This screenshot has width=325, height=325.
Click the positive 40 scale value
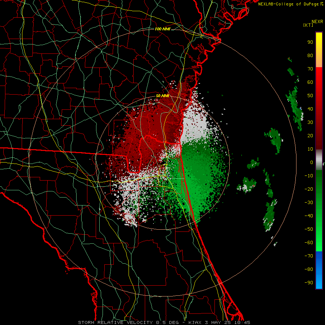coord(310,109)
